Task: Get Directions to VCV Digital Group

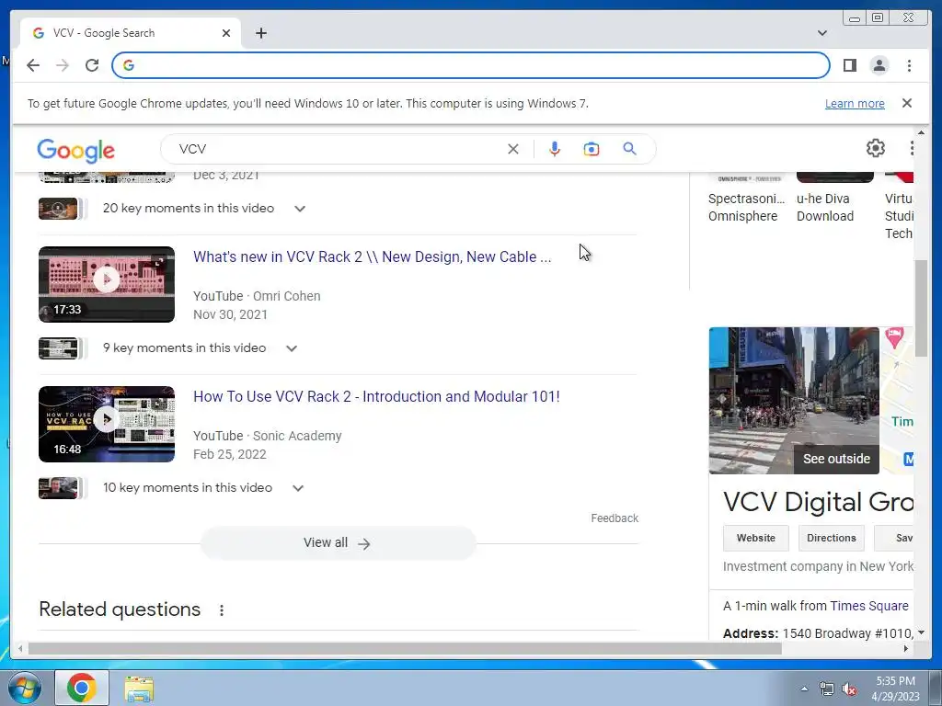Action: tap(831, 538)
